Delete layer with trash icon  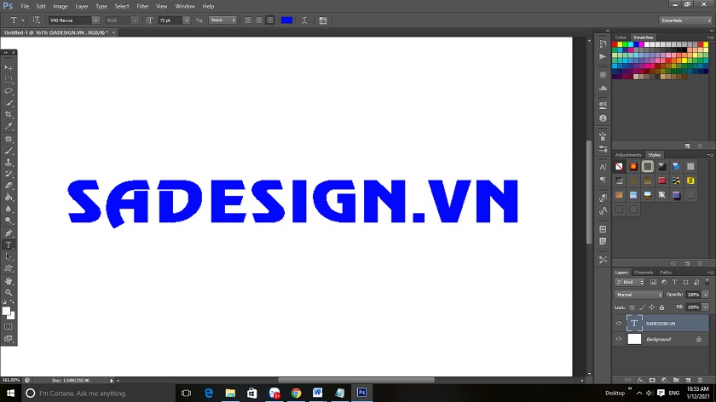point(700,380)
